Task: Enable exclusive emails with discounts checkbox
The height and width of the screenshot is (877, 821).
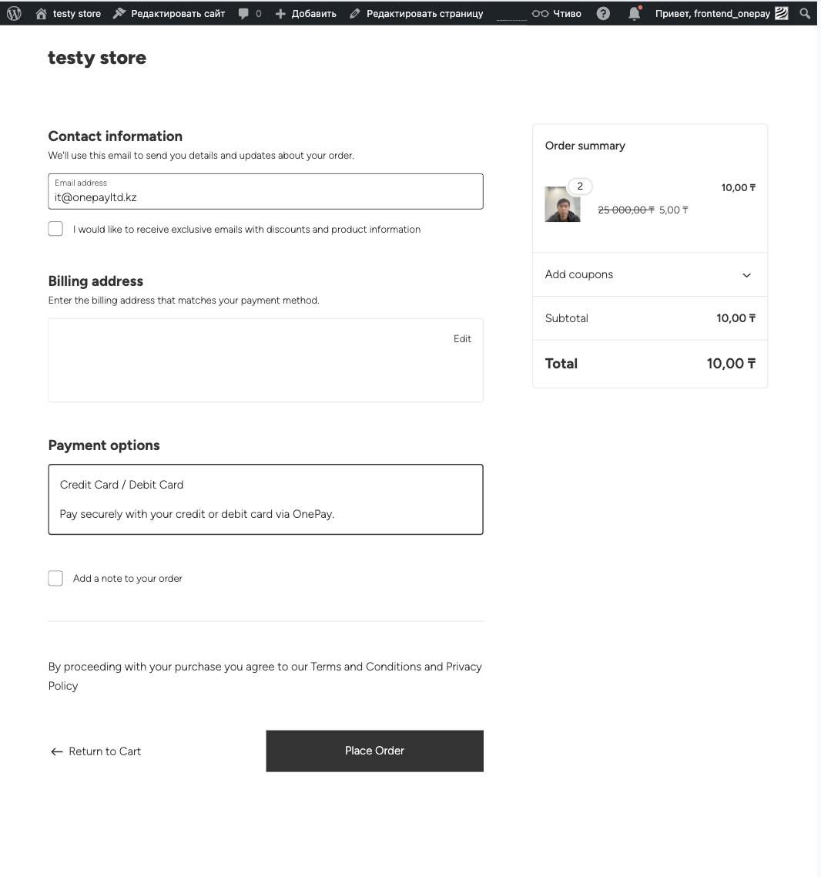Action: (x=55, y=229)
